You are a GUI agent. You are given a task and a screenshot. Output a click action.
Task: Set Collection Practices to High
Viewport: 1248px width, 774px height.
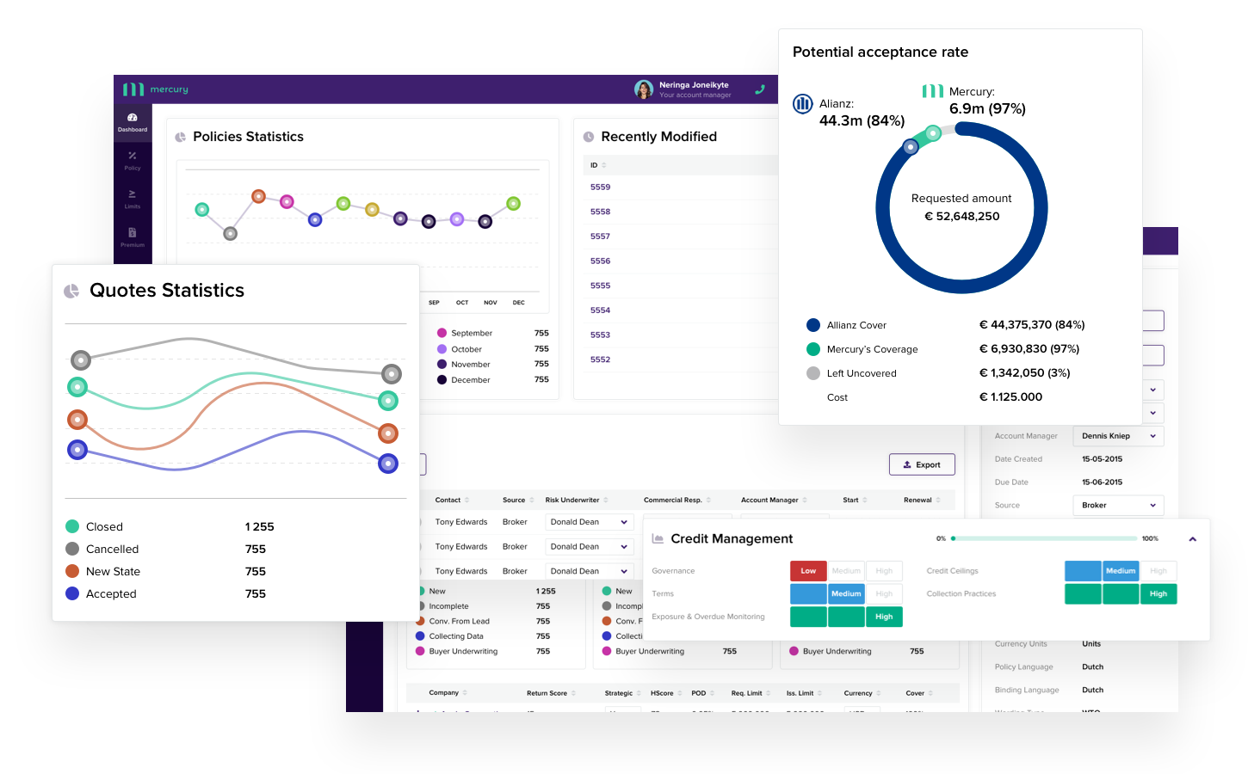coord(1158,593)
